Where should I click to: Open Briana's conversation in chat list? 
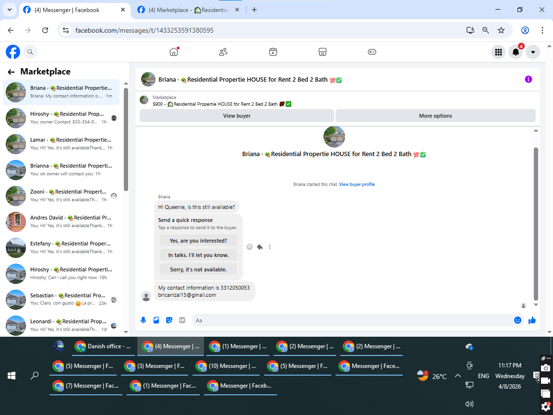click(x=61, y=92)
